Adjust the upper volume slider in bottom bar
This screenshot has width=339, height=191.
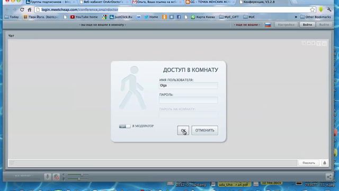tap(77, 175)
